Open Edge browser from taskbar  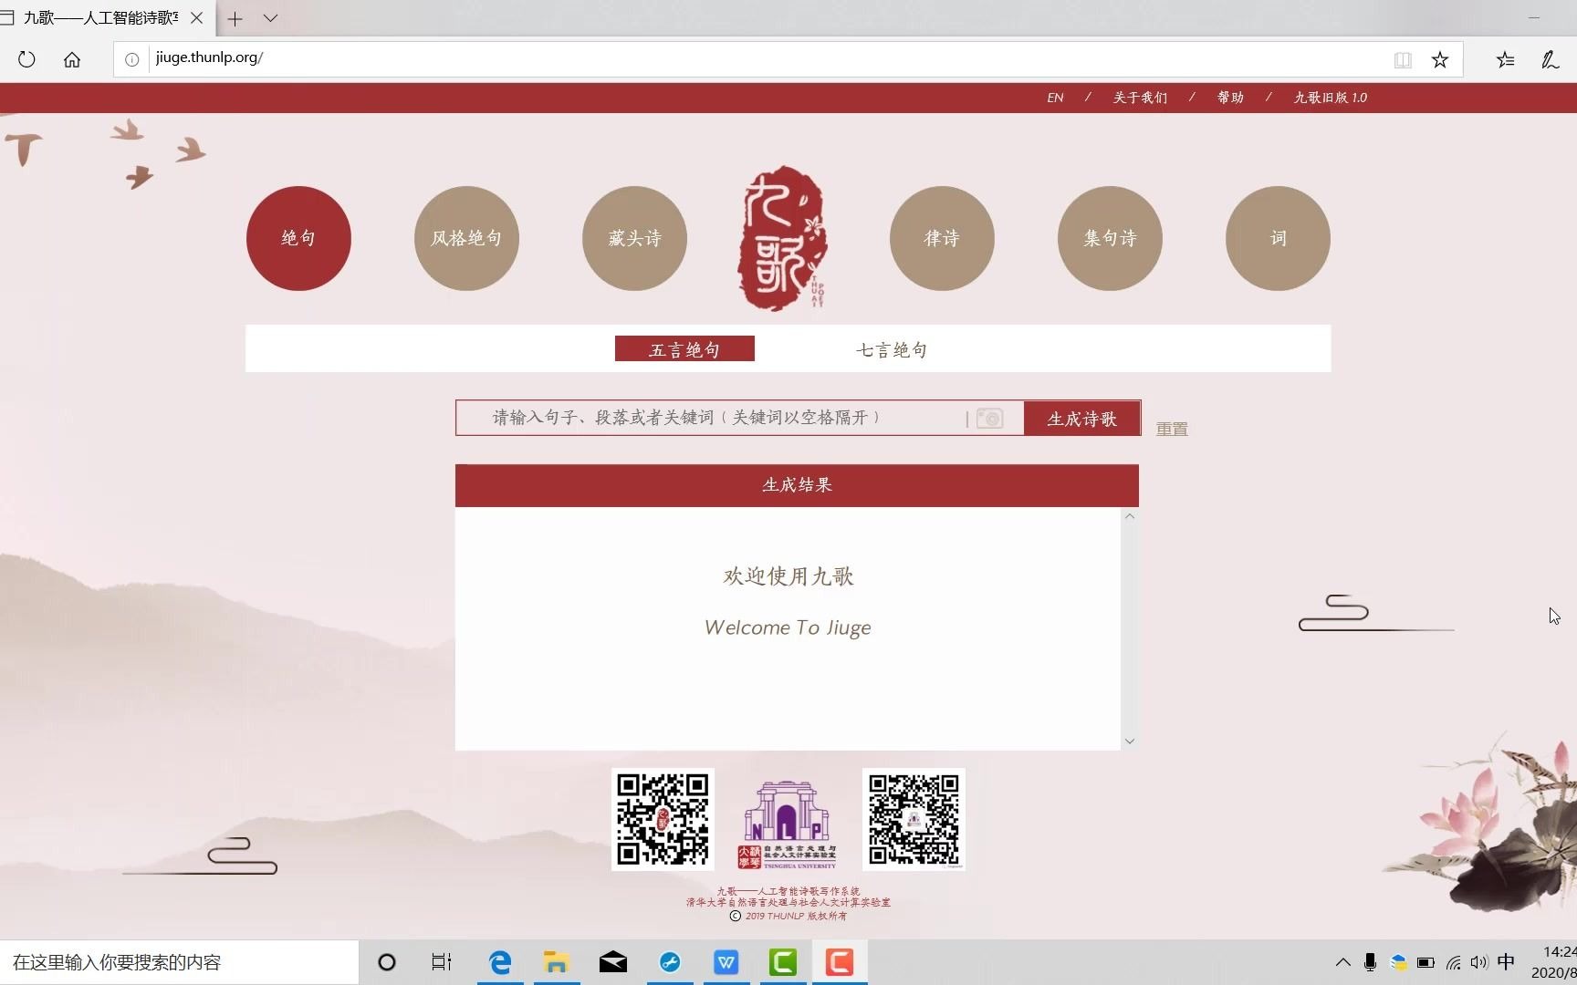[500, 962]
